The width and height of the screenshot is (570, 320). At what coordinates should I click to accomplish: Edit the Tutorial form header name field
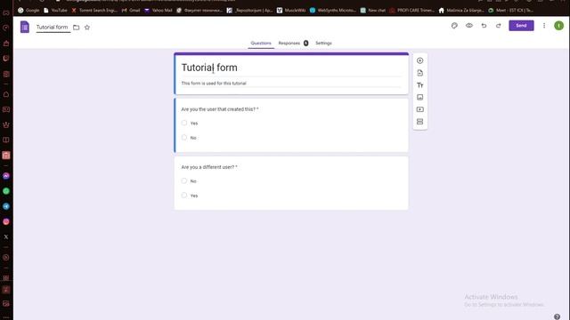(53, 28)
